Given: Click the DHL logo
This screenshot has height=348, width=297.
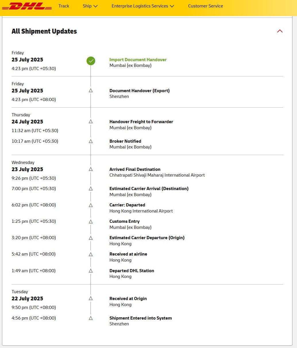Looking at the screenshot, I should click(26, 6).
